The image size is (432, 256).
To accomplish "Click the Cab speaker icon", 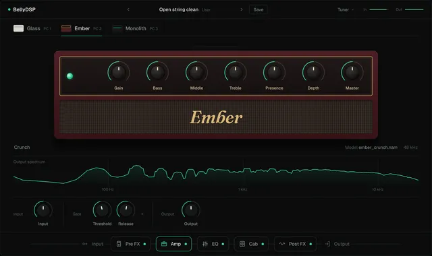I will click(x=242, y=244).
